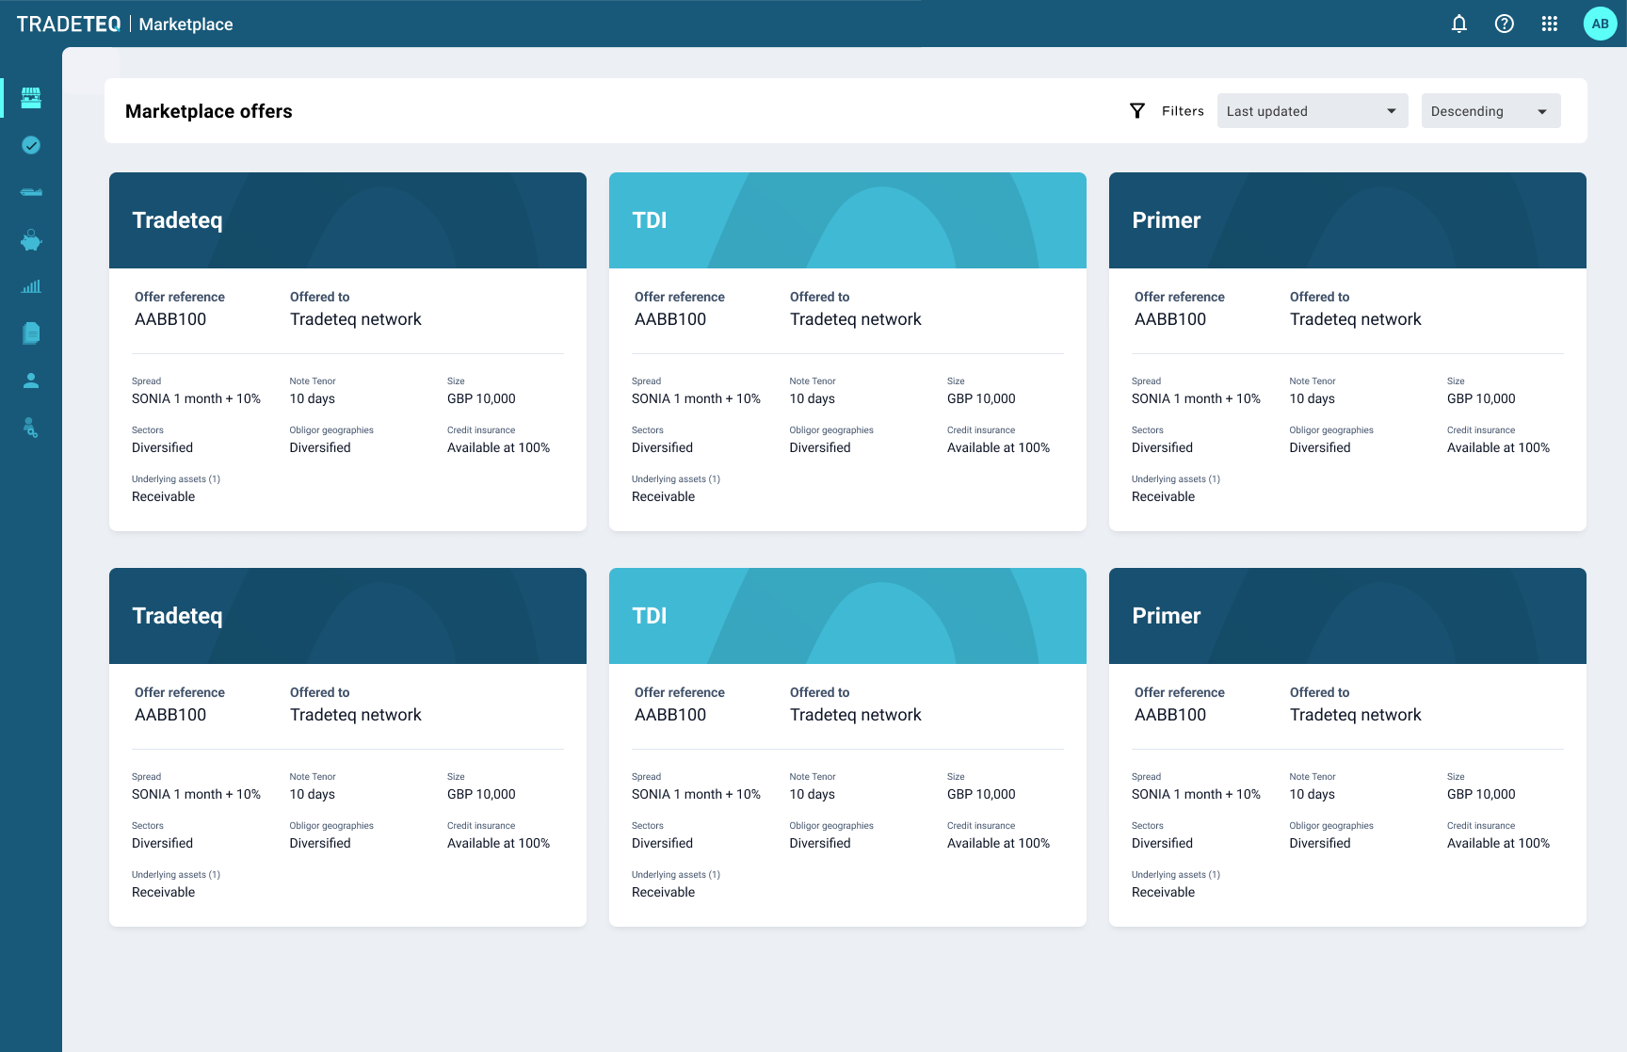This screenshot has width=1627, height=1052.
Task: Select the bottom-row Primer offer card header
Action: (x=1347, y=616)
